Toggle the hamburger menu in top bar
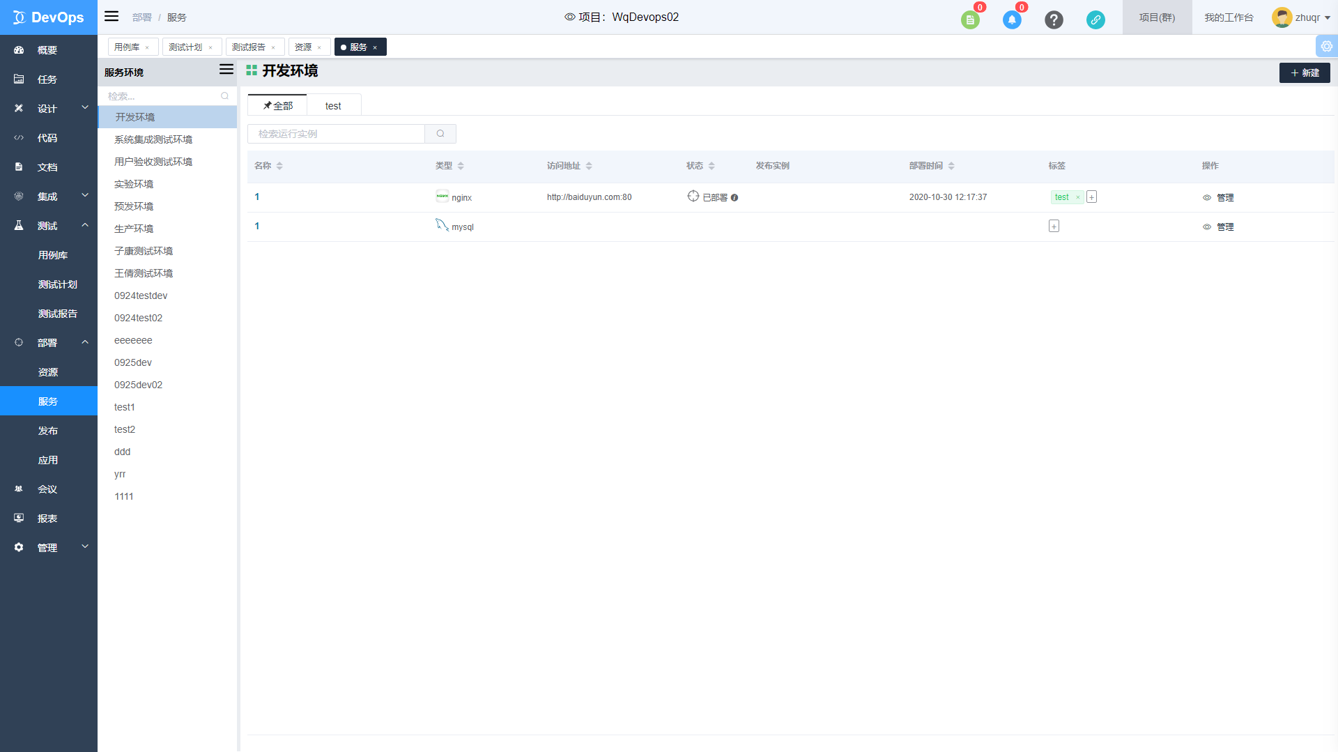Image resolution: width=1338 pixels, height=752 pixels. click(111, 16)
